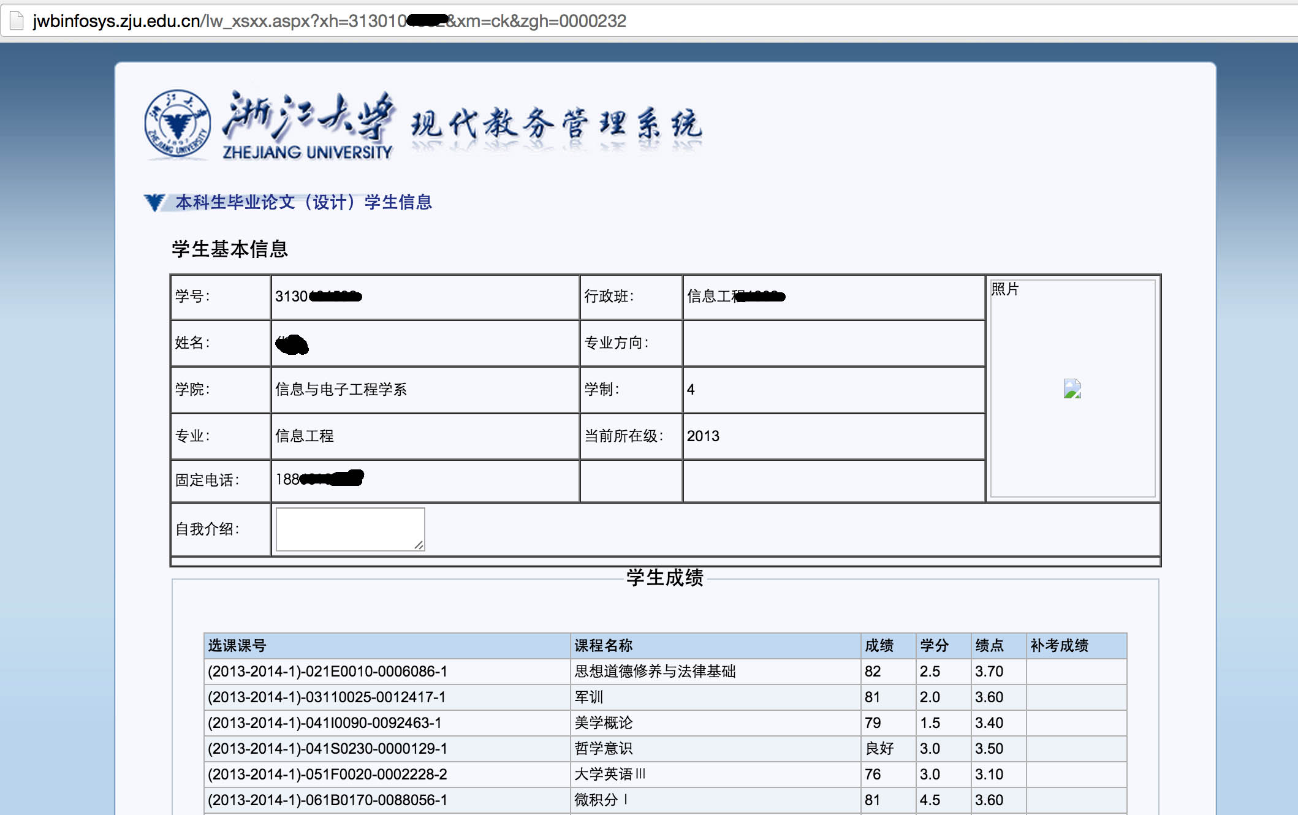The width and height of the screenshot is (1298, 815).
Task: Click the 大学英语 III course name
Action: pos(610,775)
